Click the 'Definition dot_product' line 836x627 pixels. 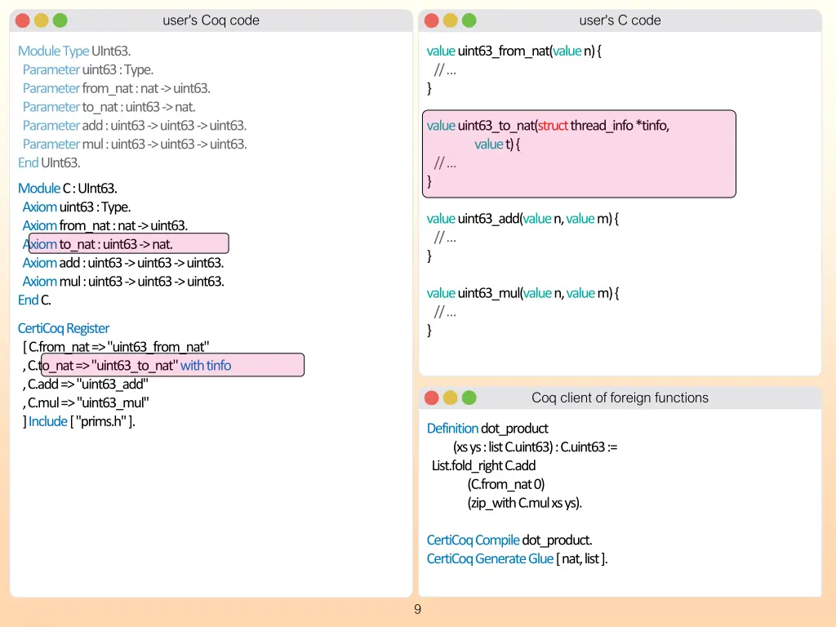point(487,429)
